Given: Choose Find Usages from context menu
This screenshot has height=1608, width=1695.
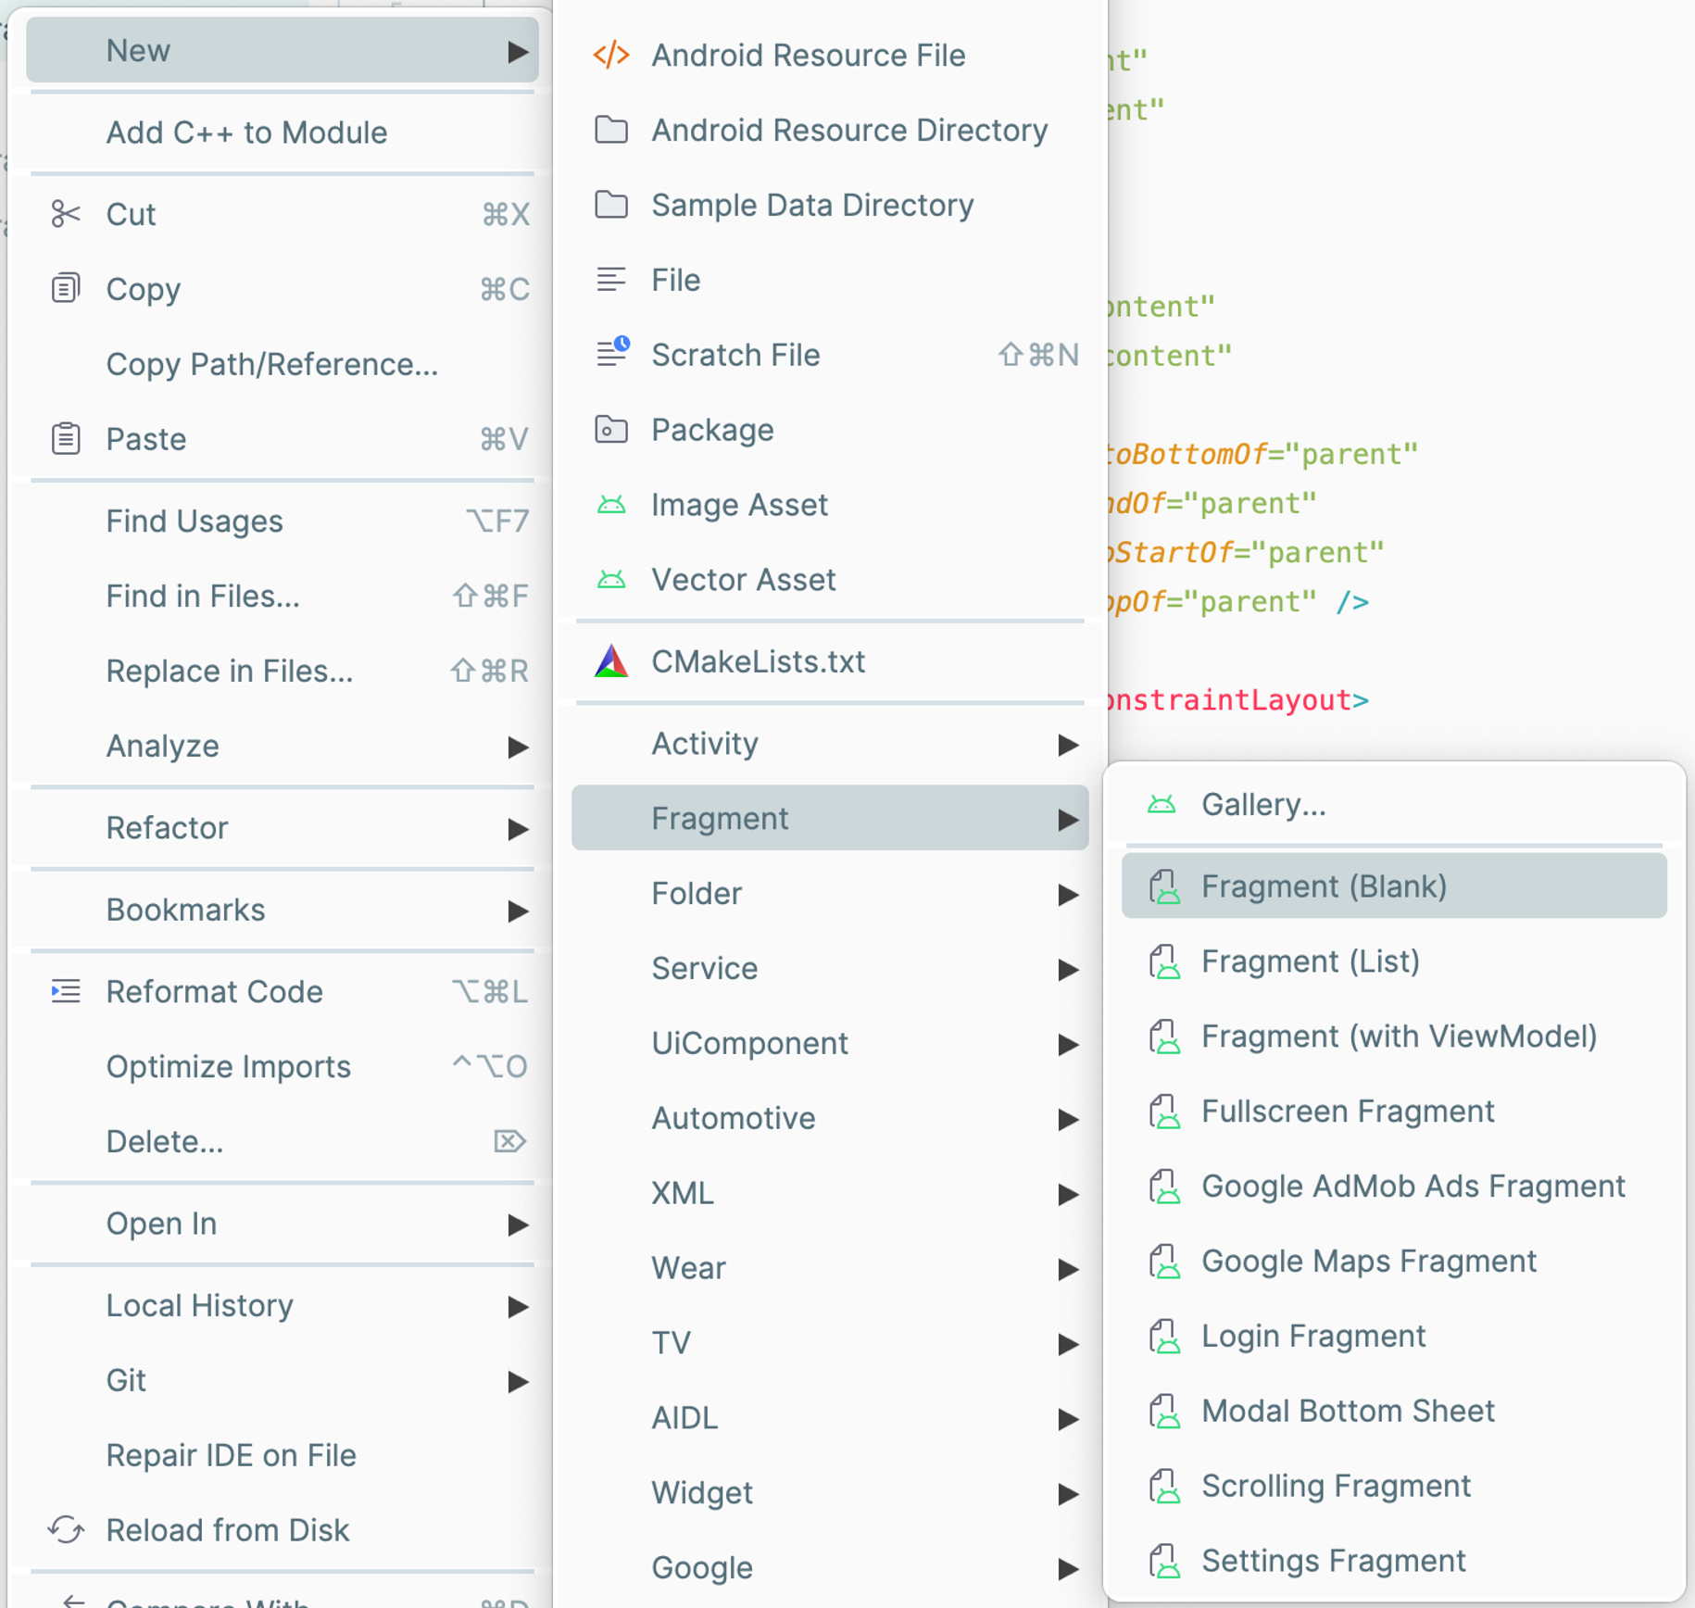Looking at the screenshot, I should pos(282,521).
